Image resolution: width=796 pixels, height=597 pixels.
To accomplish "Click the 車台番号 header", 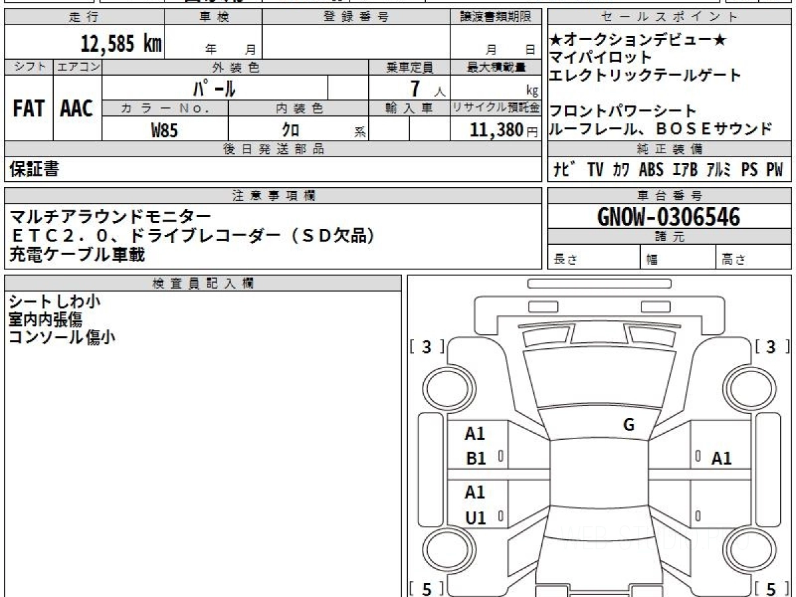I will point(670,196).
